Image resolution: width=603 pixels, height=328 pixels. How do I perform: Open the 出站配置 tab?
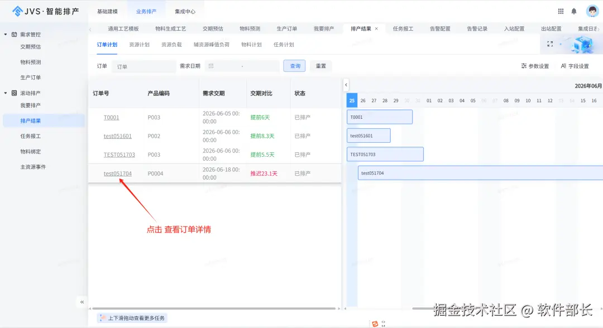pyautogui.click(x=551, y=29)
